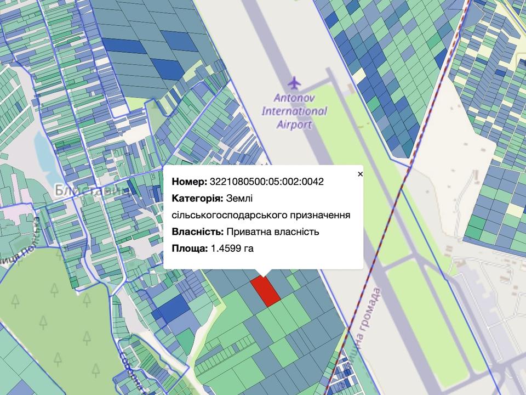Click the cadastral number 3221080500:05:002:0042
Screen dimensions: 526x395
tap(266, 182)
